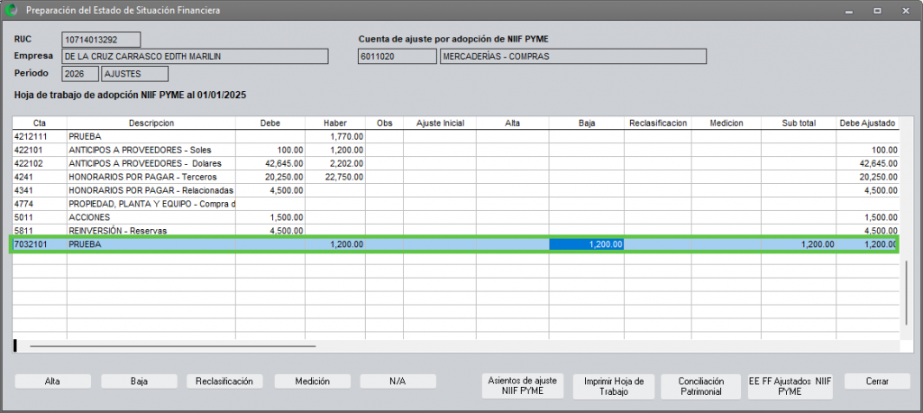Click the Haber column header
The width and height of the screenshot is (923, 413).
click(335, 124)
